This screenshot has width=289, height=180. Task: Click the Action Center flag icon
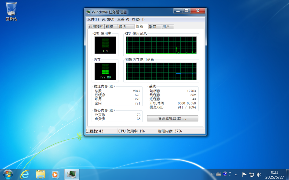pyautogui.click(x=244, y=175)
